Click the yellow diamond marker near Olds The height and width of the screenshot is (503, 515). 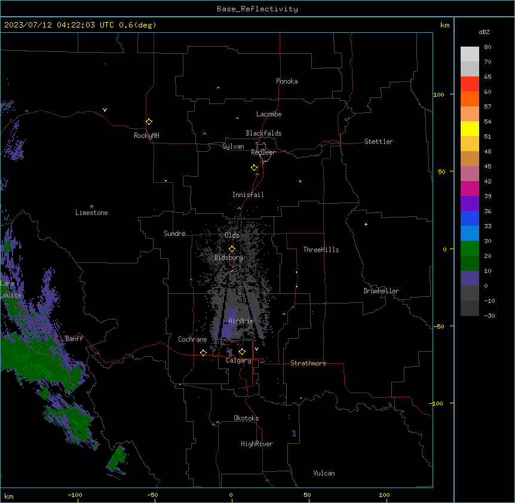[x=232, y=249]
